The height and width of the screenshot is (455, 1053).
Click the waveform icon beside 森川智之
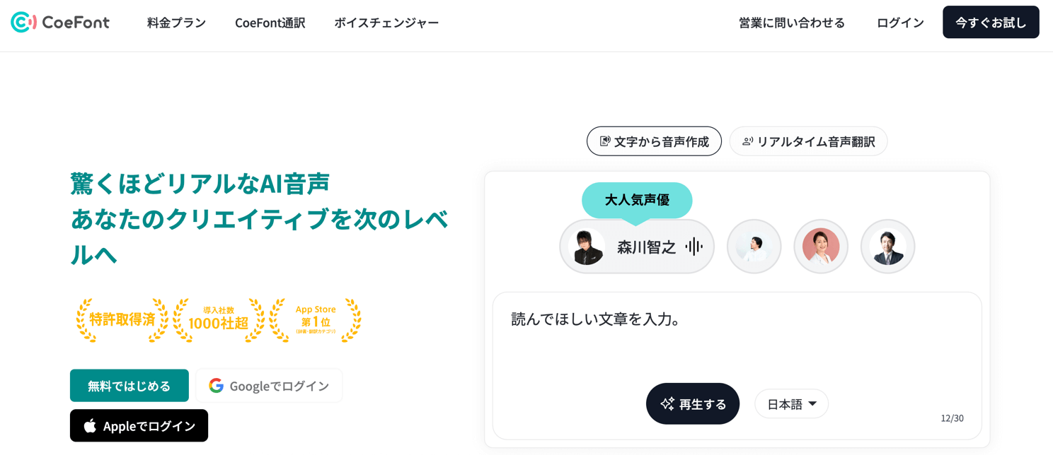[694, 247]
